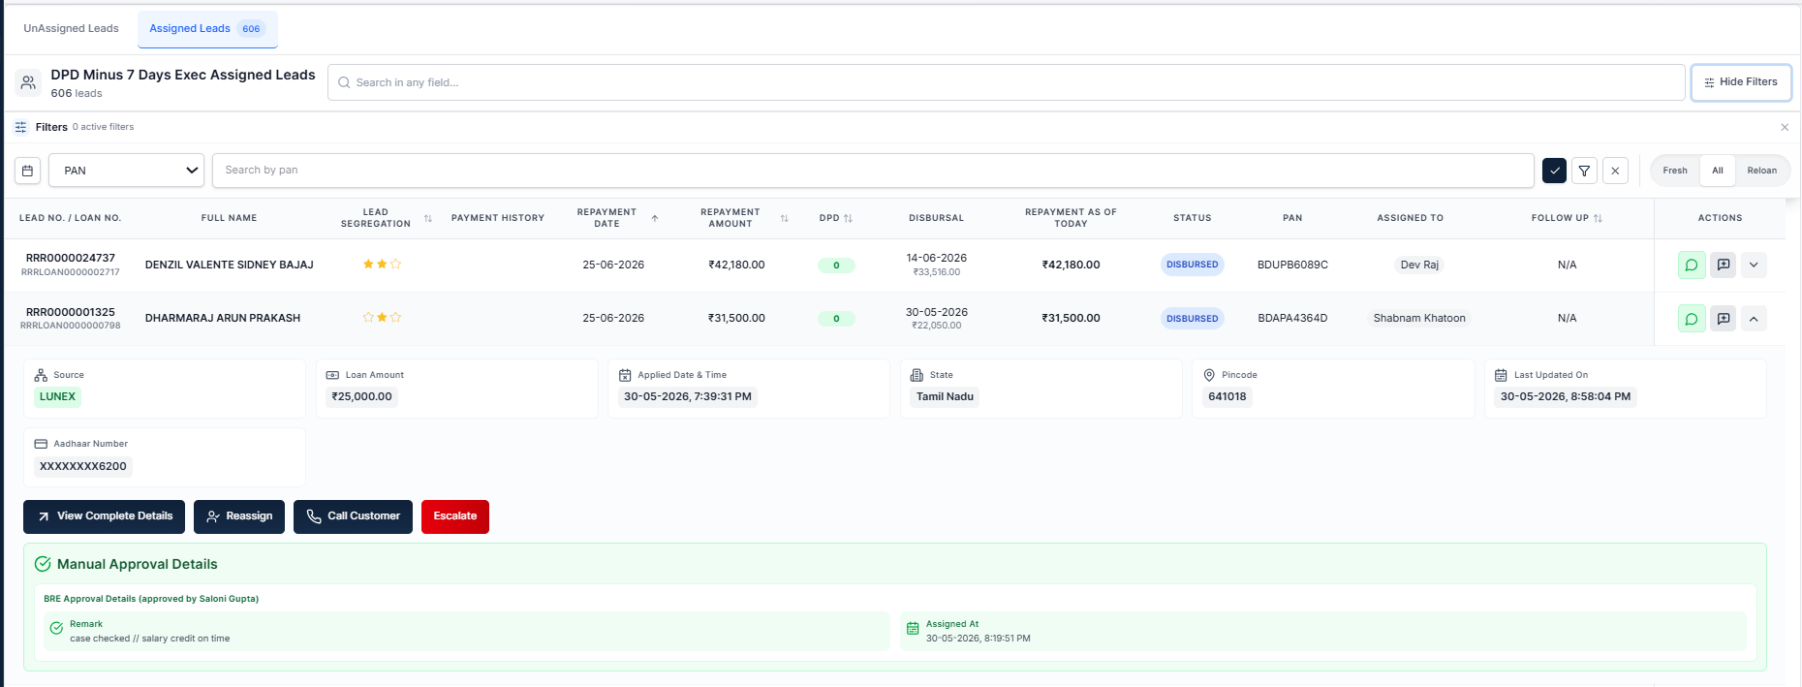Click the LUNEX source tag
This screenshot has height=687, width=1802.
[x=57, y=396]
